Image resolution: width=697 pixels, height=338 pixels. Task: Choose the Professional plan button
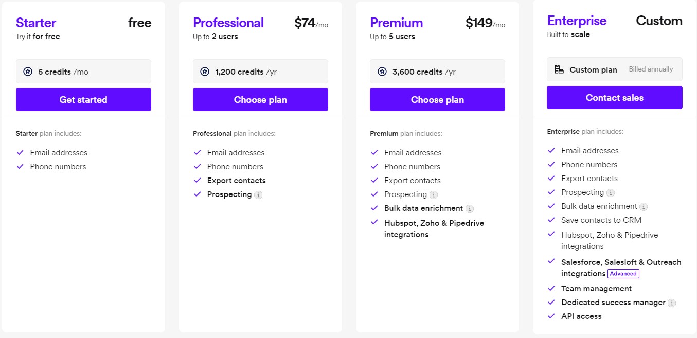click(x=260, y=99)
